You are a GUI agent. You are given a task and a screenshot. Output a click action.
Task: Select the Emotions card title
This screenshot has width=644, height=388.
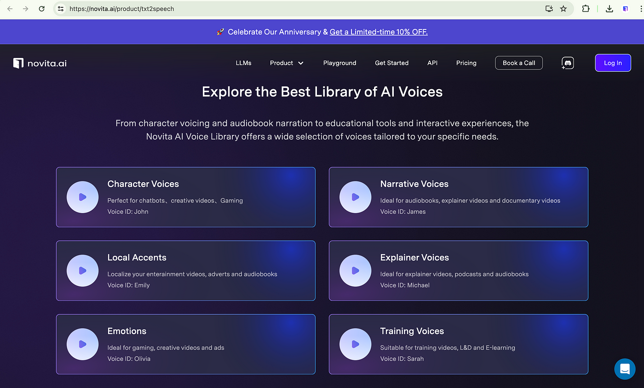[x=126, y=331]
